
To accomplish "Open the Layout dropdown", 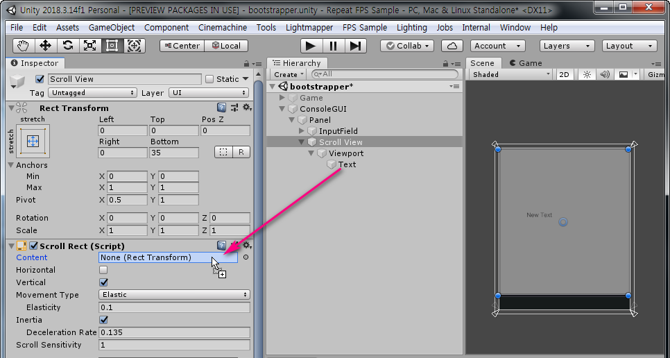I will pyautogui.click(x=629, y=46).
